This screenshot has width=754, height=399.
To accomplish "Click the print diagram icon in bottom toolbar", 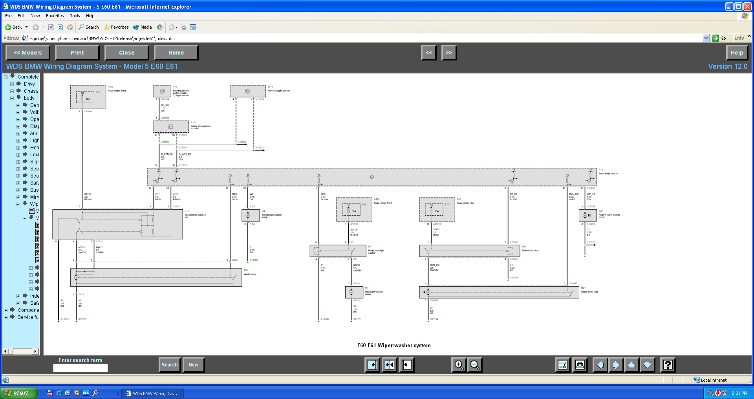I will click(580, 365).
